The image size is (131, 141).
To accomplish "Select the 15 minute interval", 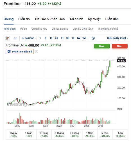I will click(51, 38).
